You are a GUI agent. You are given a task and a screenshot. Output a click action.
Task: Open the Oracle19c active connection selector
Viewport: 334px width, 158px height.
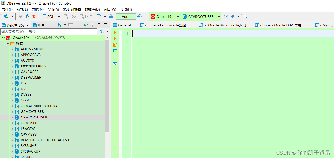165,16
